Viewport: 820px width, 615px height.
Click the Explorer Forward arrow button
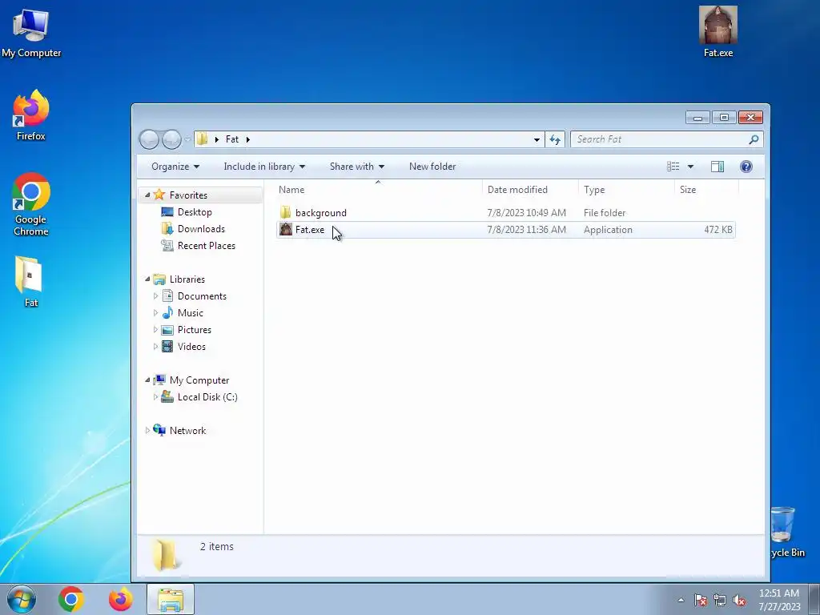click(x=171, y=139)
